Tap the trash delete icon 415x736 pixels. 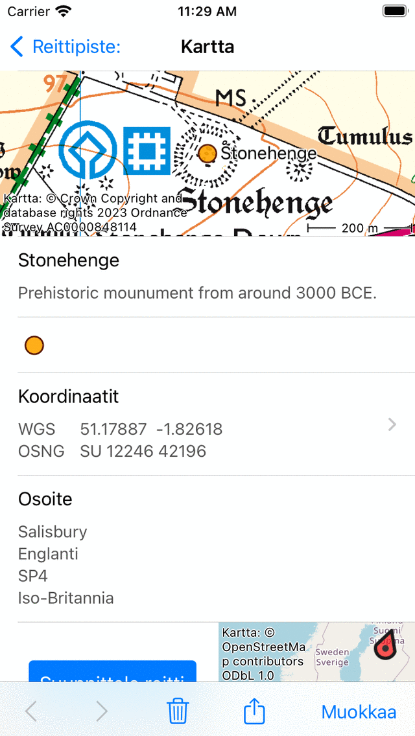178,711
